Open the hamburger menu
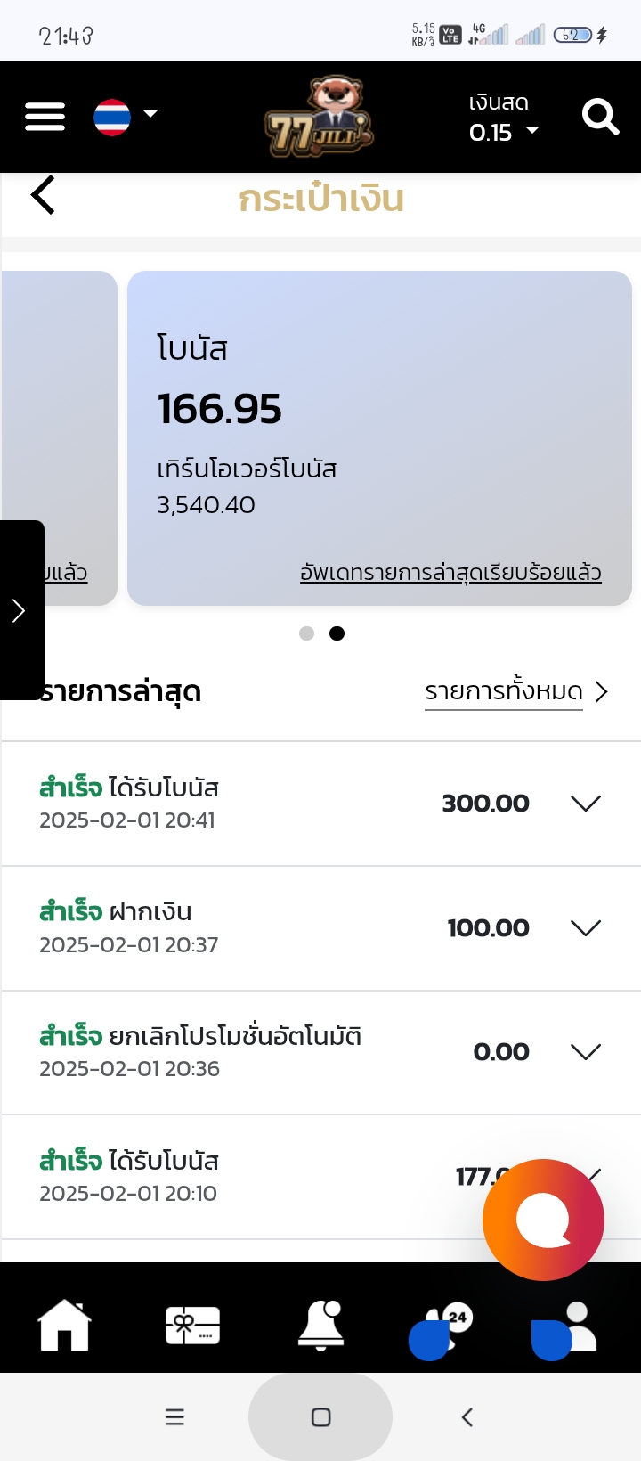This screenshot has height=1461, width=641. 45,117
